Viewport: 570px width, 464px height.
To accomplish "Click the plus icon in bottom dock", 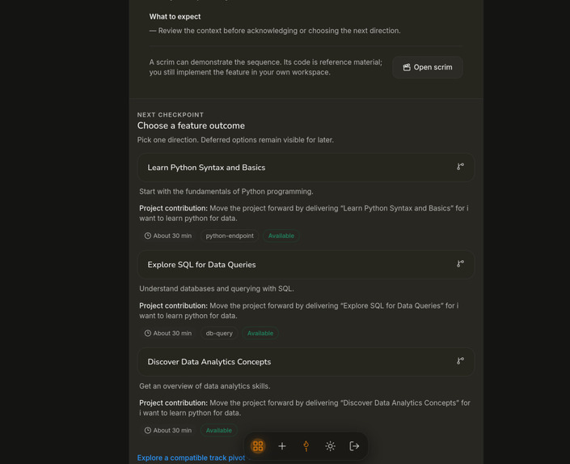I will [x=282, y=446].
